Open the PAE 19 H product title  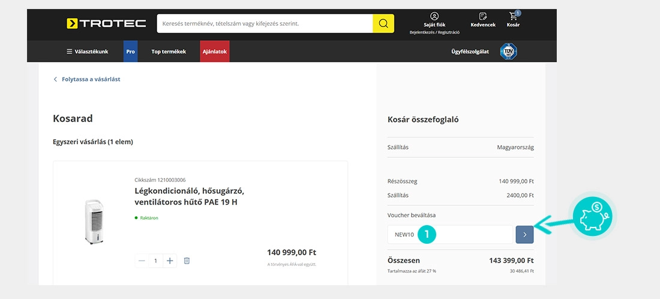(190, 197)
